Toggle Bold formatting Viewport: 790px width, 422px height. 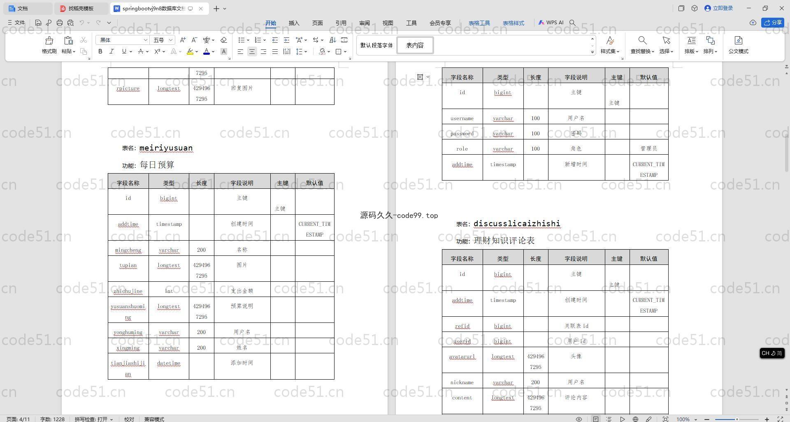click(x=100, y=51)
